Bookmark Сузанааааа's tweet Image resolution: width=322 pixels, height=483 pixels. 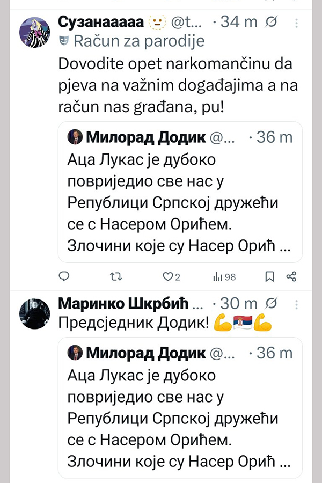click(270, 276)
